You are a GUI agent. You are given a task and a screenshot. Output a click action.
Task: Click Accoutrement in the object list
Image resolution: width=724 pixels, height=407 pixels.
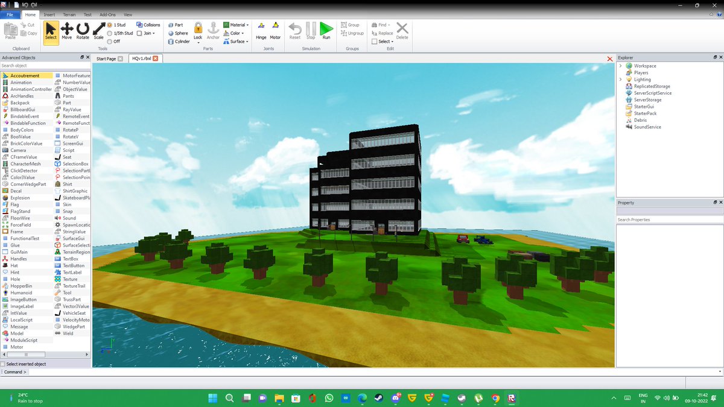(27, 75)
